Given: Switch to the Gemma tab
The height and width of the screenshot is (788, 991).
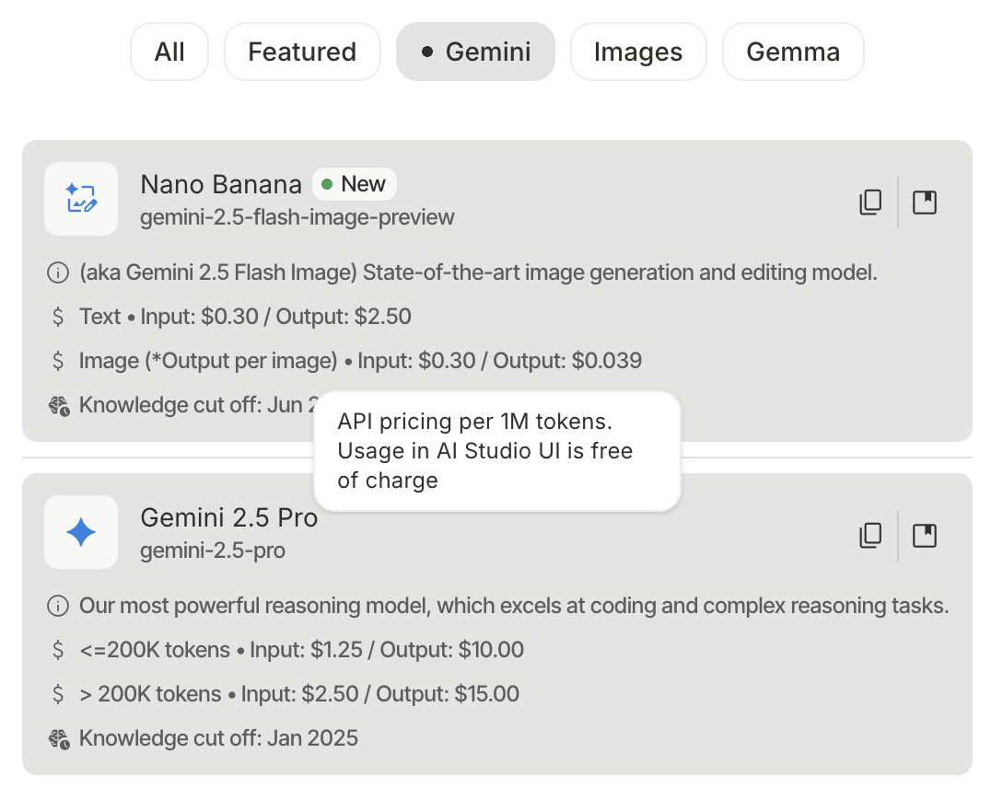Looking at the screenshot, I should click(793, 52).
